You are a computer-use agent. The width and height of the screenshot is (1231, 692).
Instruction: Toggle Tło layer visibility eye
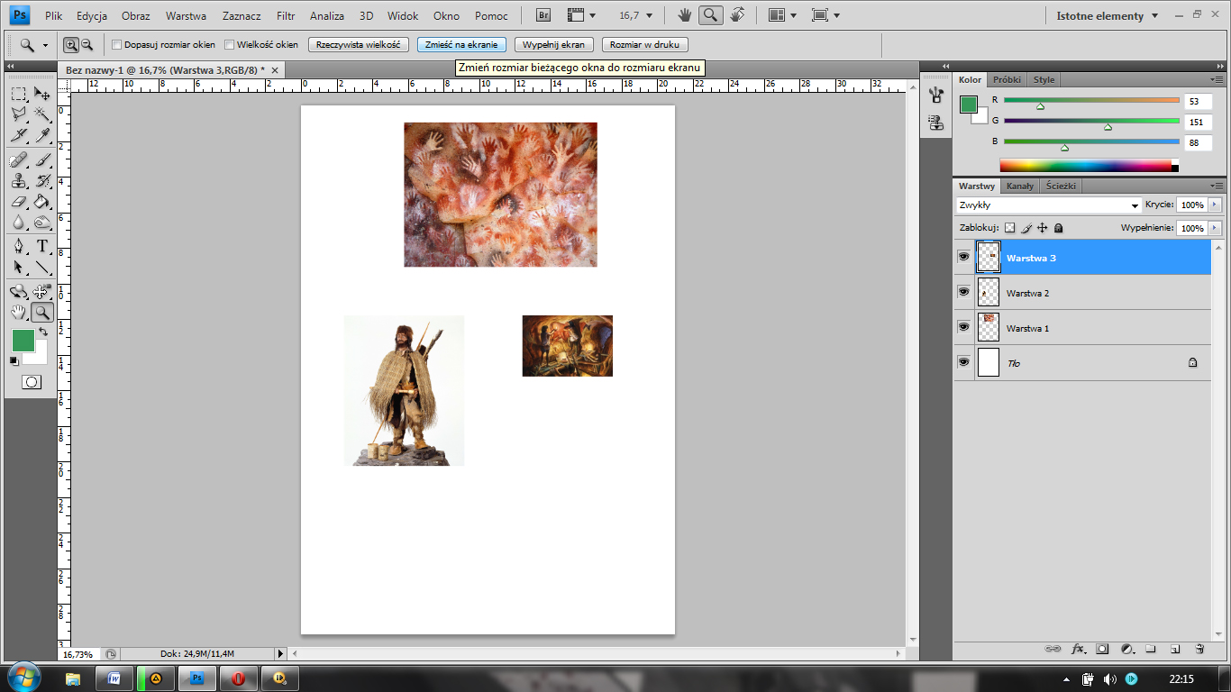(x=963, y=362)
